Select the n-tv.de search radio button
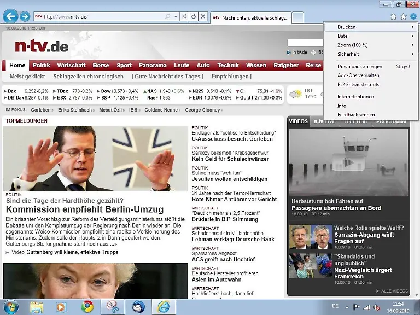This screenshot has width=420, height=315. tap(289, 52)
